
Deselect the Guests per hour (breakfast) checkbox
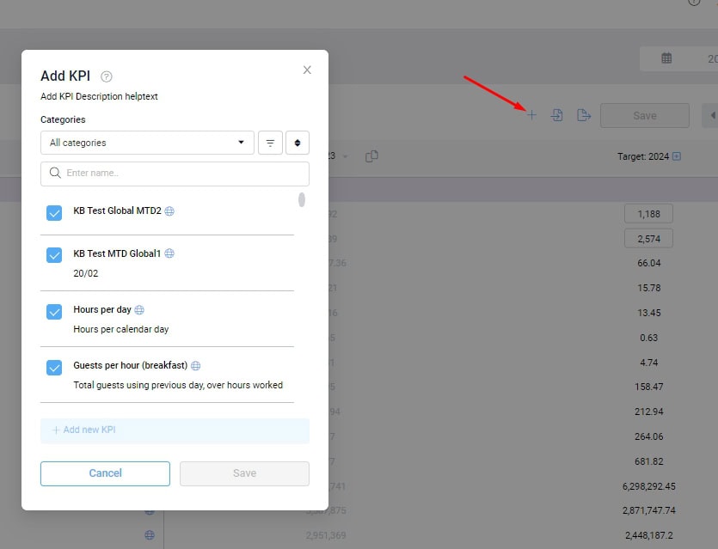coord(54,368)
